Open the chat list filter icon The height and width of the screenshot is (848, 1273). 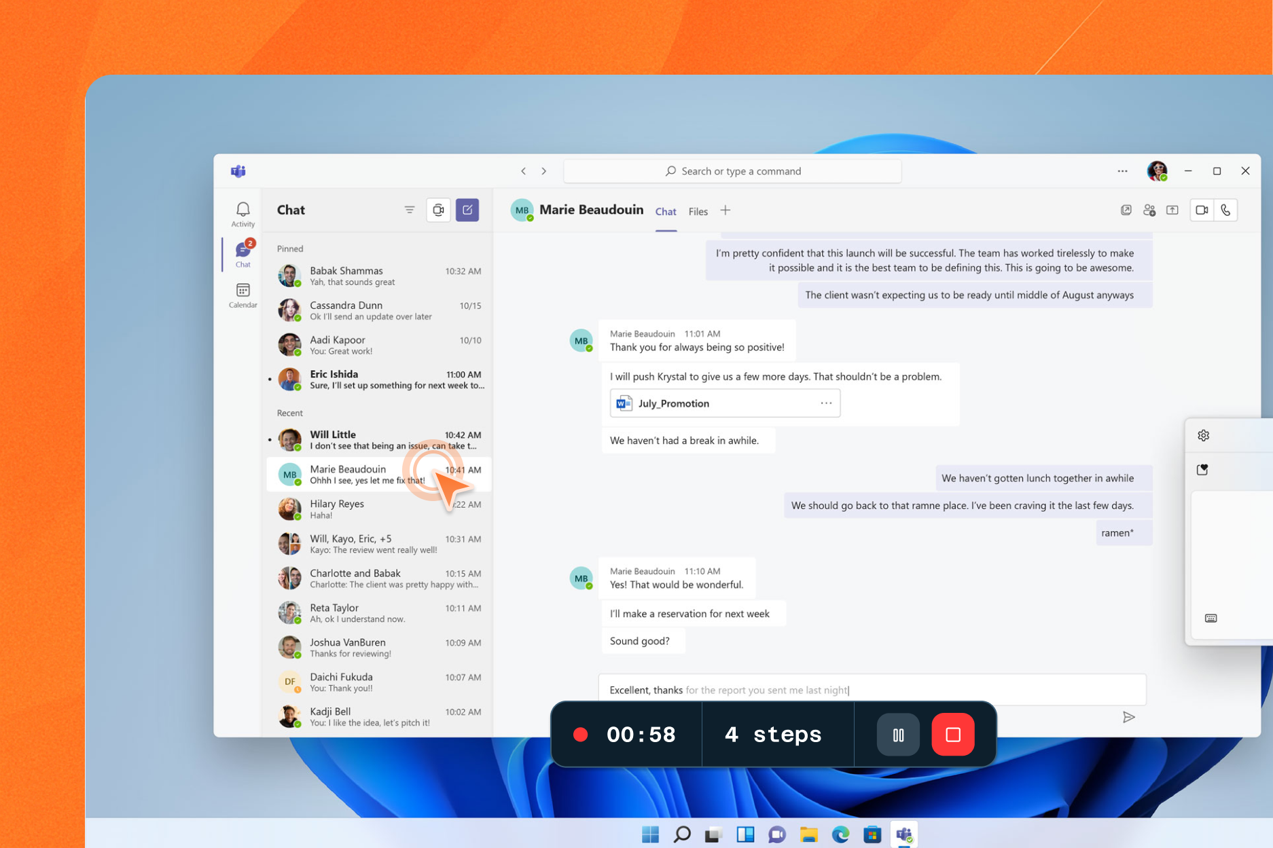coord(409,210)
